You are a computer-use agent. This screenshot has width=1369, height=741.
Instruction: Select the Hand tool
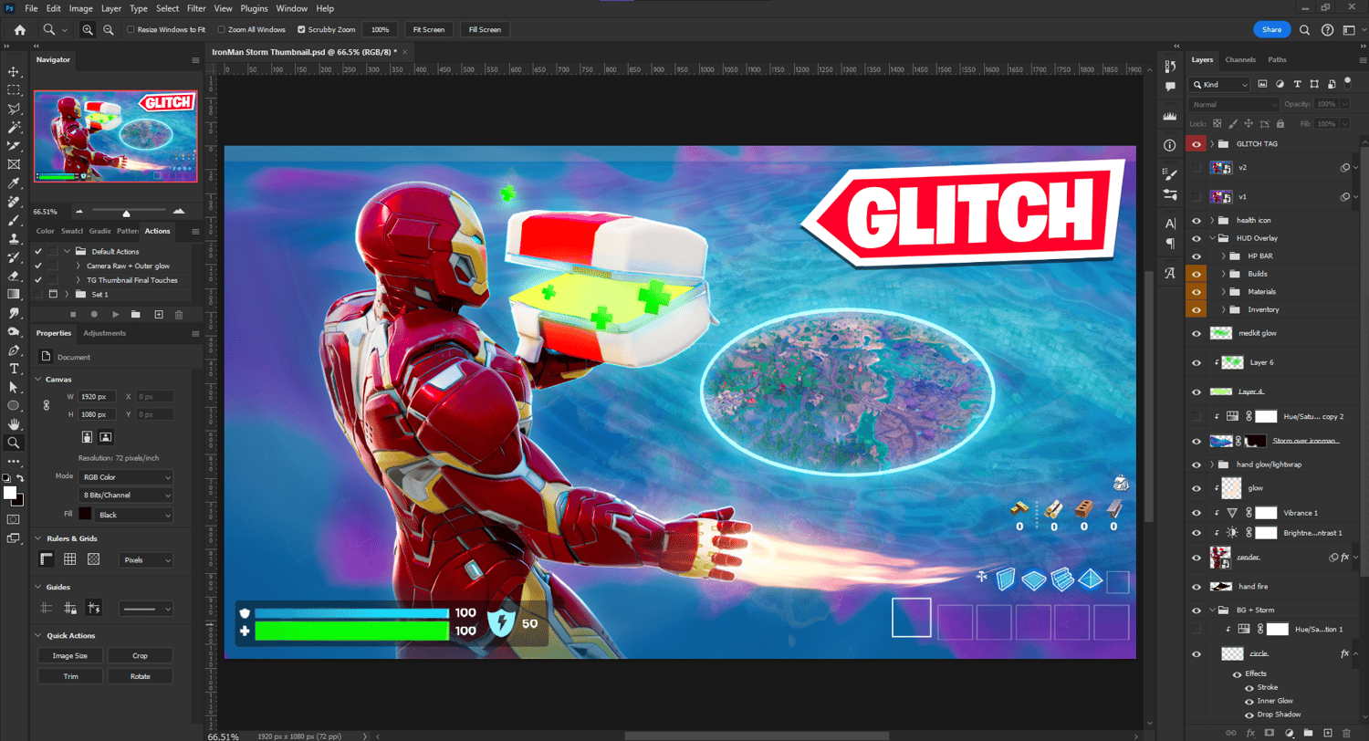14,424
